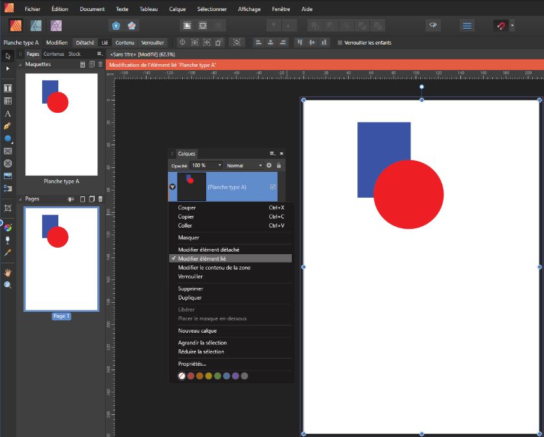Toggle Contenu edit mode
Screen dimensions: 544x437
(x=124, y=43)
